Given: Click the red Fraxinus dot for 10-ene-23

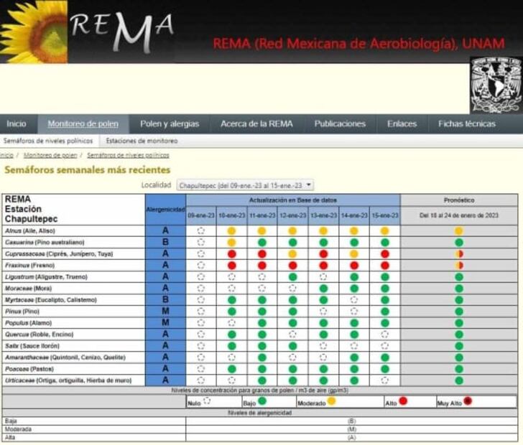Looking at the screenshot, I should coord(231,266).
